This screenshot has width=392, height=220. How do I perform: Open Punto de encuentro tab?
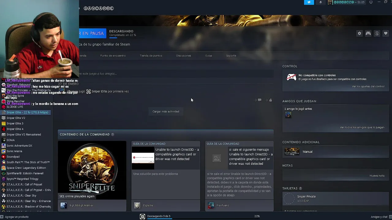coord(113,56)
